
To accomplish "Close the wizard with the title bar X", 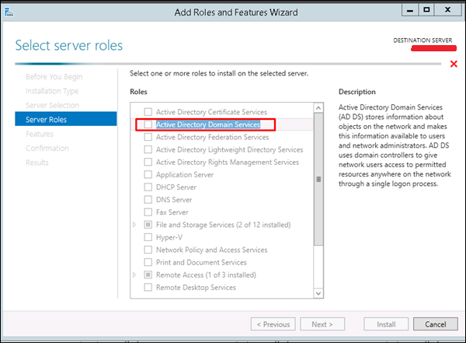I will 448,10.
